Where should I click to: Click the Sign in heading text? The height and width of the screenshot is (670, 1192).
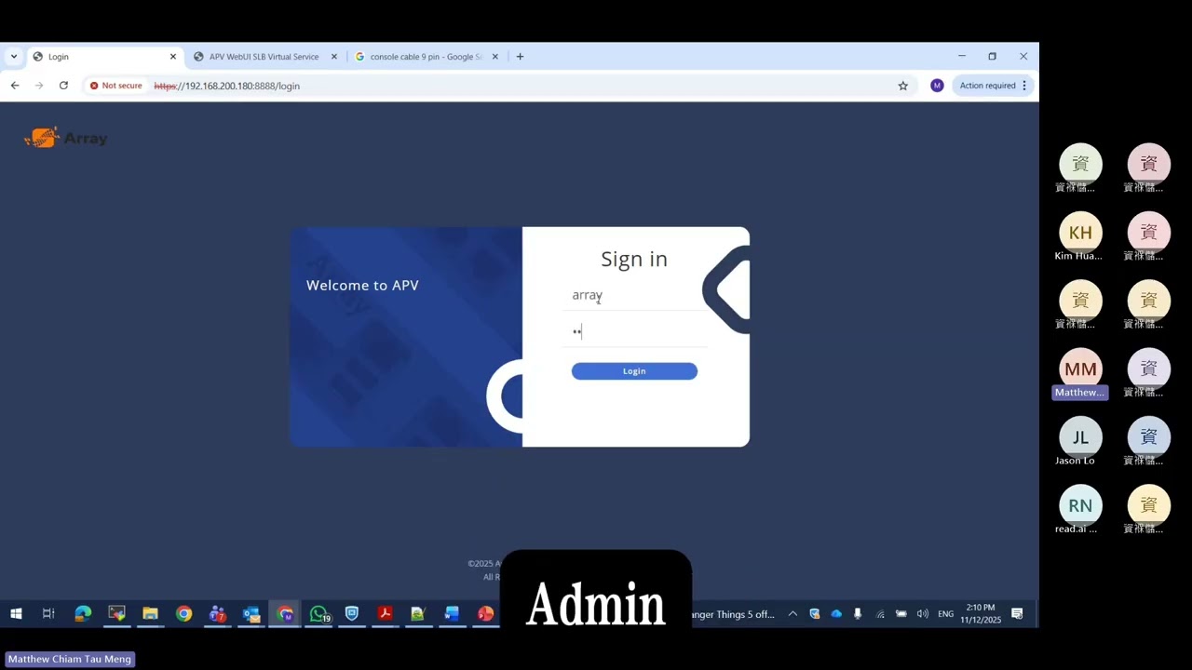(x=634, y=259)
